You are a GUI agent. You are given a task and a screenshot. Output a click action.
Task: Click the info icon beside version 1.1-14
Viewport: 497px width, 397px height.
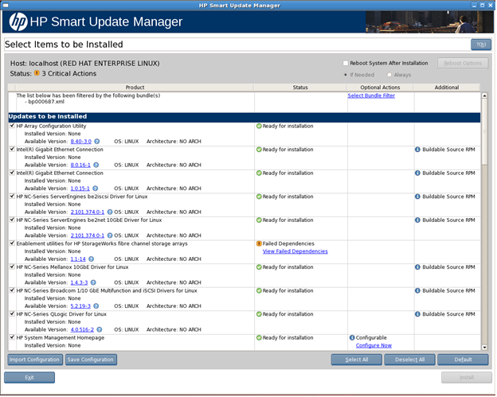(x=92, y=259)
